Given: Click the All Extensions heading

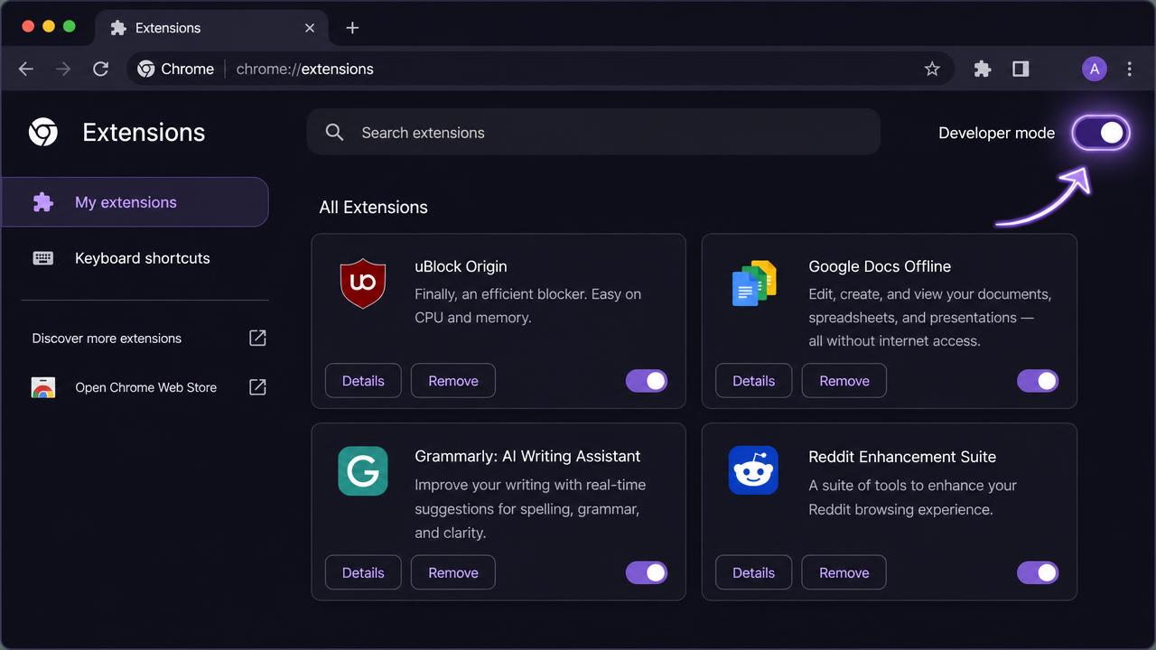Looking at the screenshot, I should pyautogui.click(x=373, y=208).
